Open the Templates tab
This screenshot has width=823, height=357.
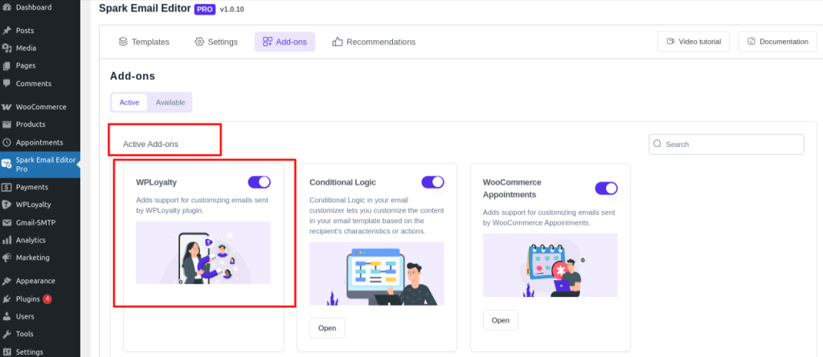[144, 42]
